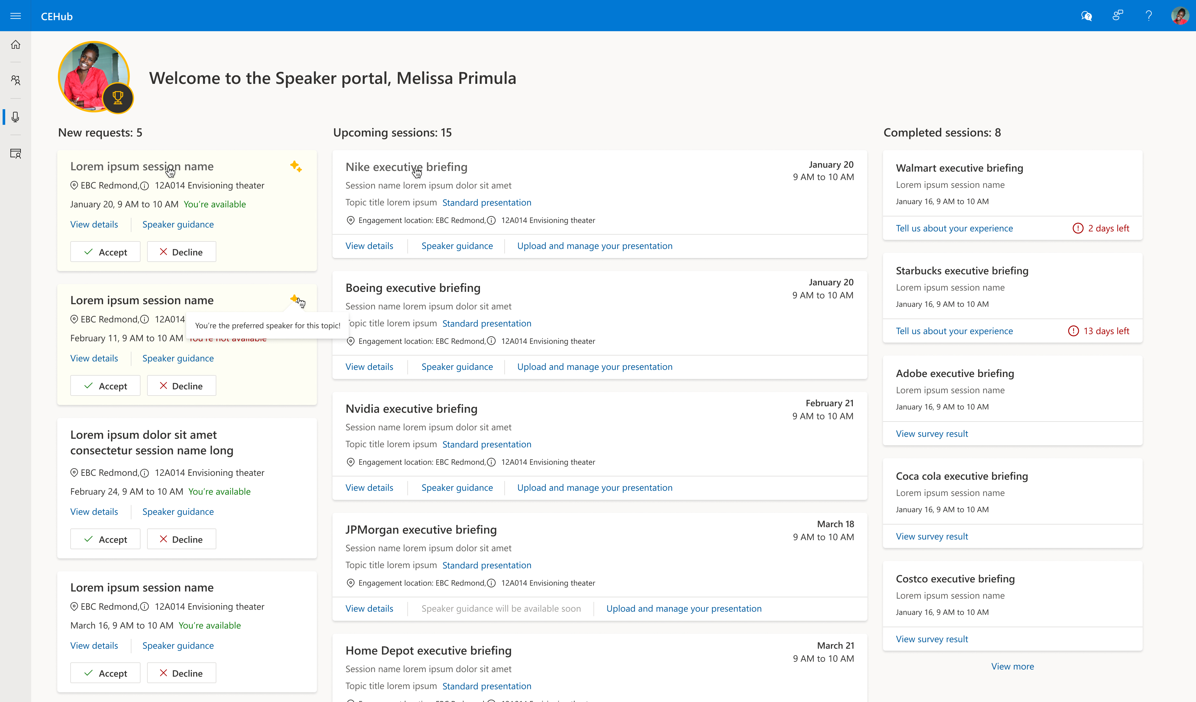Open Home Depot executive briefing title
The height and width of the screenshot is (702, 1196).
click(x=428, y=650)
